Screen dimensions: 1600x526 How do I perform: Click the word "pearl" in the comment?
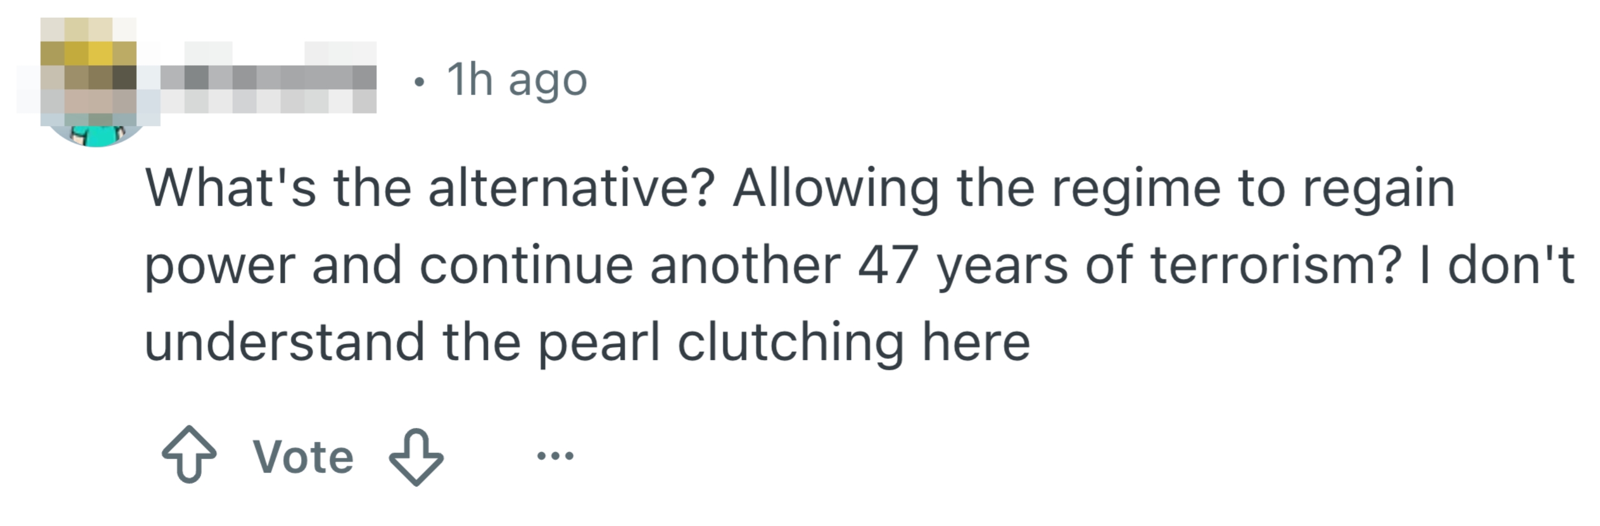click(x=598, y=342)
